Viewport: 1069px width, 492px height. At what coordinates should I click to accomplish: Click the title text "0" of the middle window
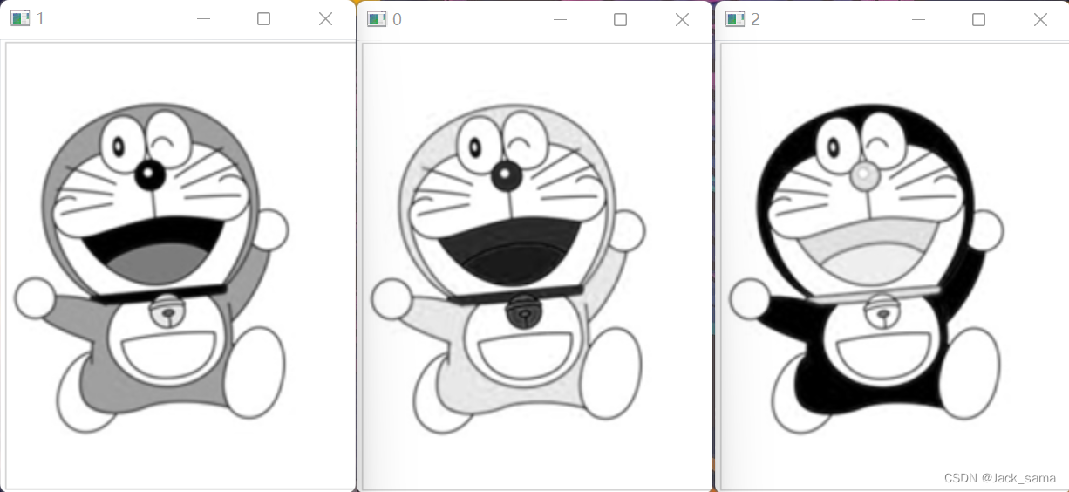397,19
